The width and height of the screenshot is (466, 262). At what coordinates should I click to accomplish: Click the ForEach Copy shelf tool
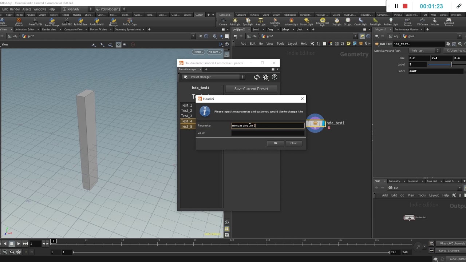point(130,22)
